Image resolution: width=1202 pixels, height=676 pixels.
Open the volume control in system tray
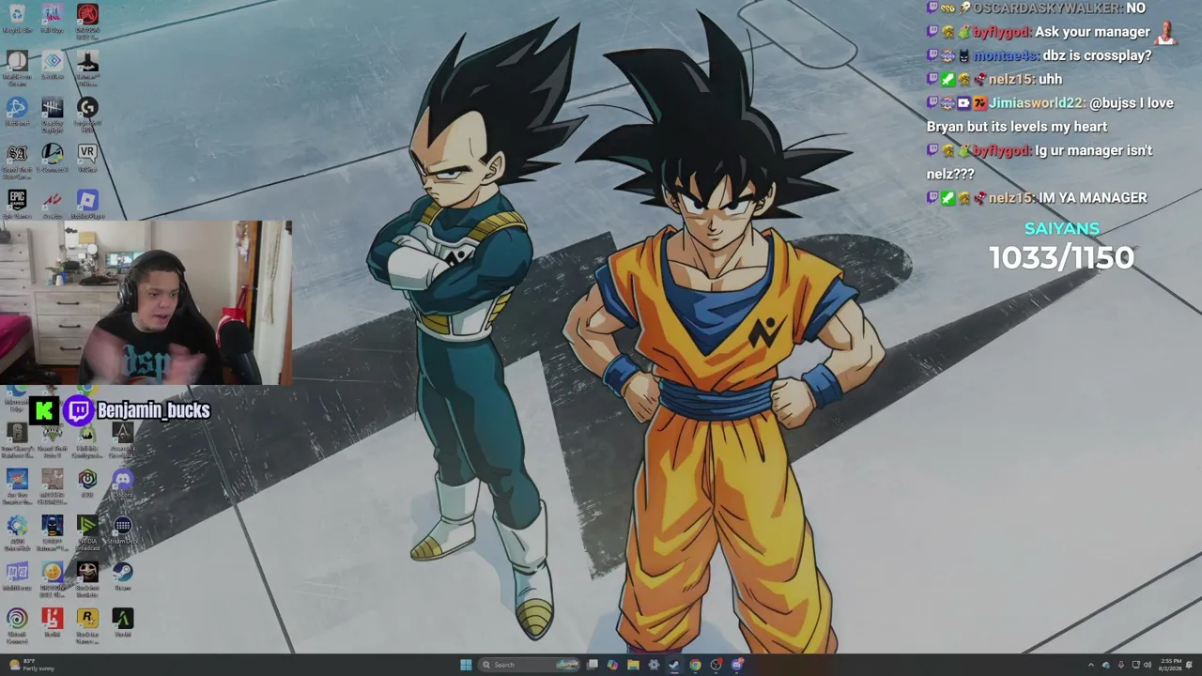(1148, 665)
